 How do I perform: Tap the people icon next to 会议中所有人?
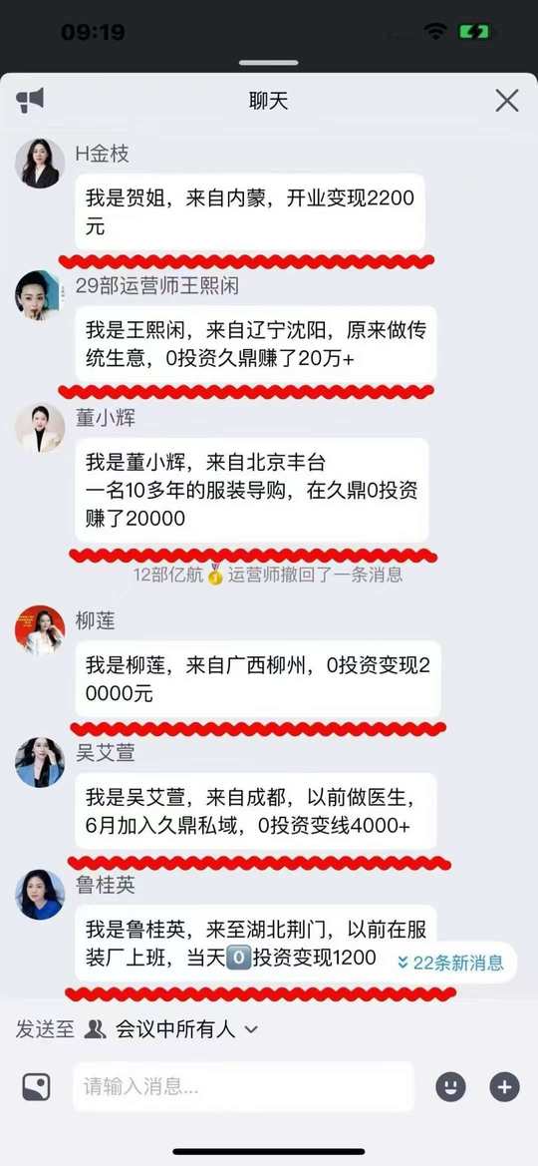(x=95, y=1029)
